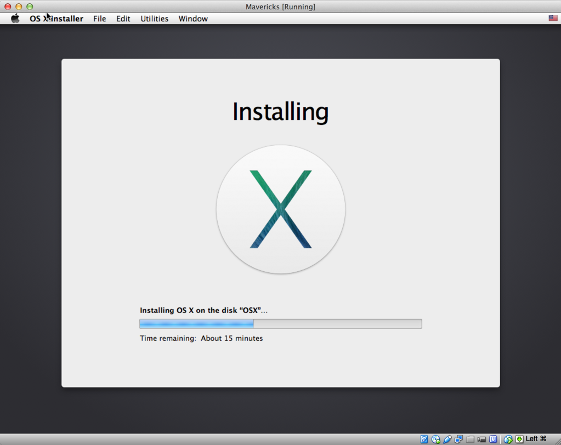Click the Mavericks [Running] window title
Viewport: 561px width, 445px height.
(x=281, y=7)
